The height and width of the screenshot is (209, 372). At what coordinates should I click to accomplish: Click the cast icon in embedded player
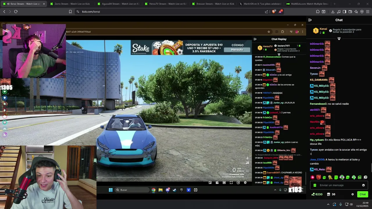[x=217, y=183]
